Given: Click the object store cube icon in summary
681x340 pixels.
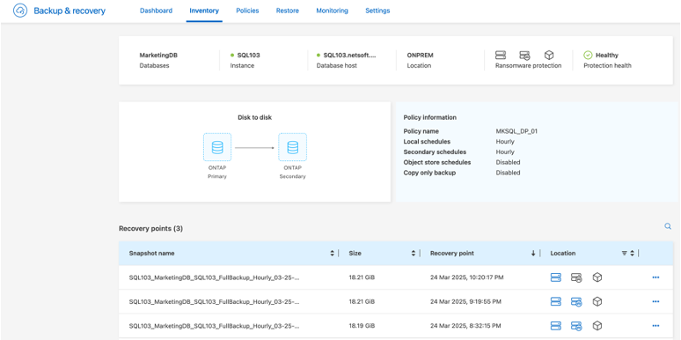Looking at the screenshot, I should pos(549,55).
